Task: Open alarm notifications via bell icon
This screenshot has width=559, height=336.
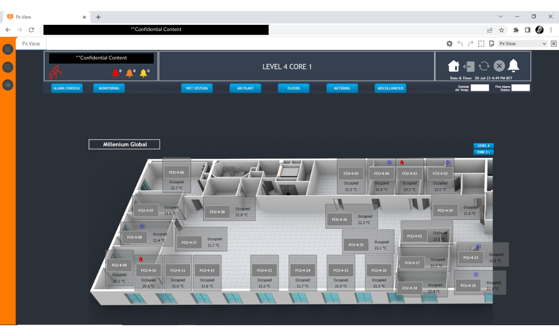Action: click(513, 66)
